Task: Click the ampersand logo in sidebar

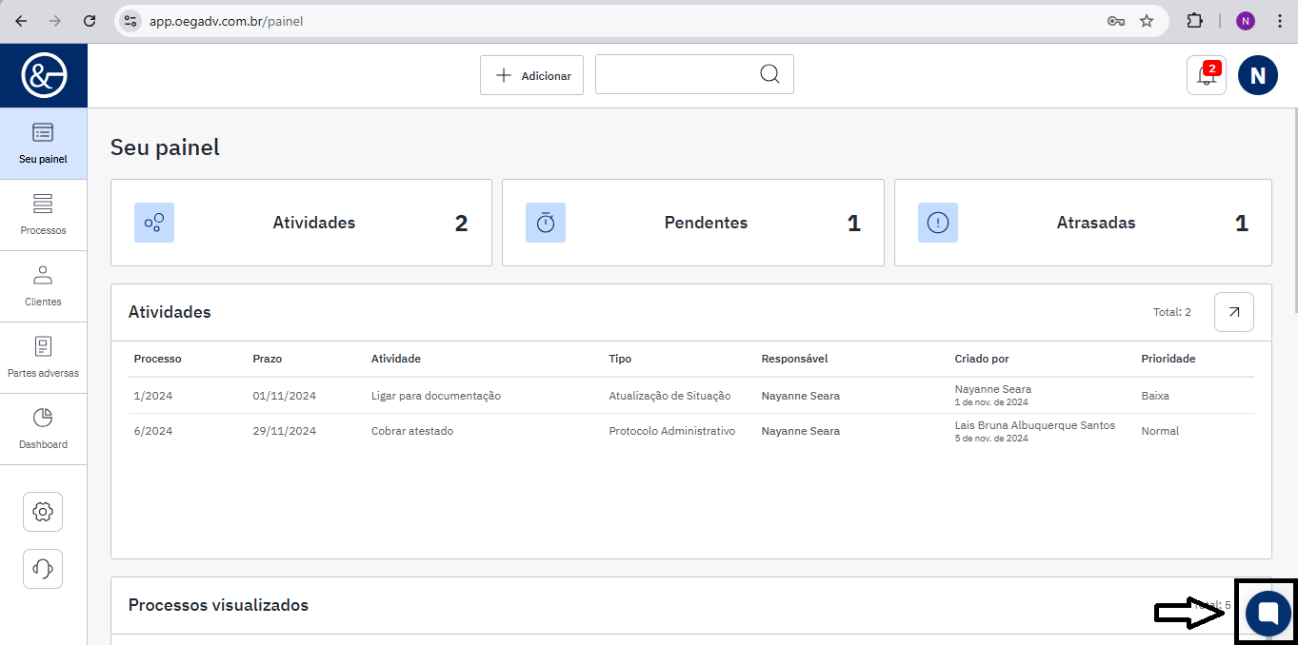Action: pyautogui.click(x=44, y=75)
